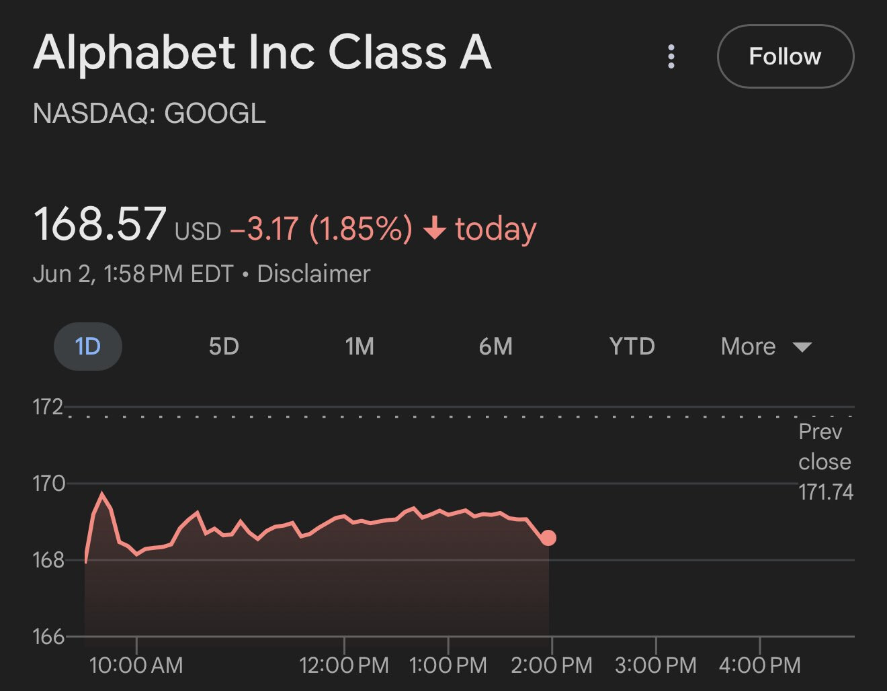The width and height of the screenshot is (887, 691).
Task: Switch to the 1M chart range
Action: pyautogui.click(x=360, y=347)
